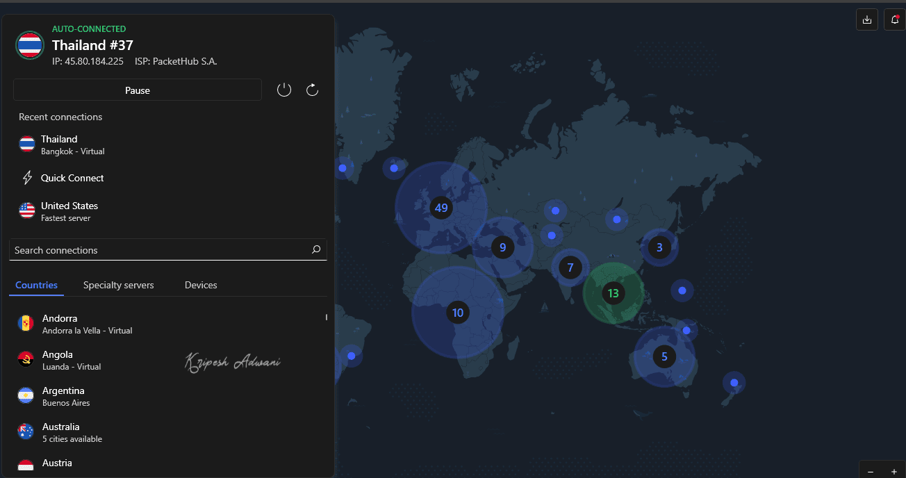Connect to Argentina Buenos Aires

66,396
